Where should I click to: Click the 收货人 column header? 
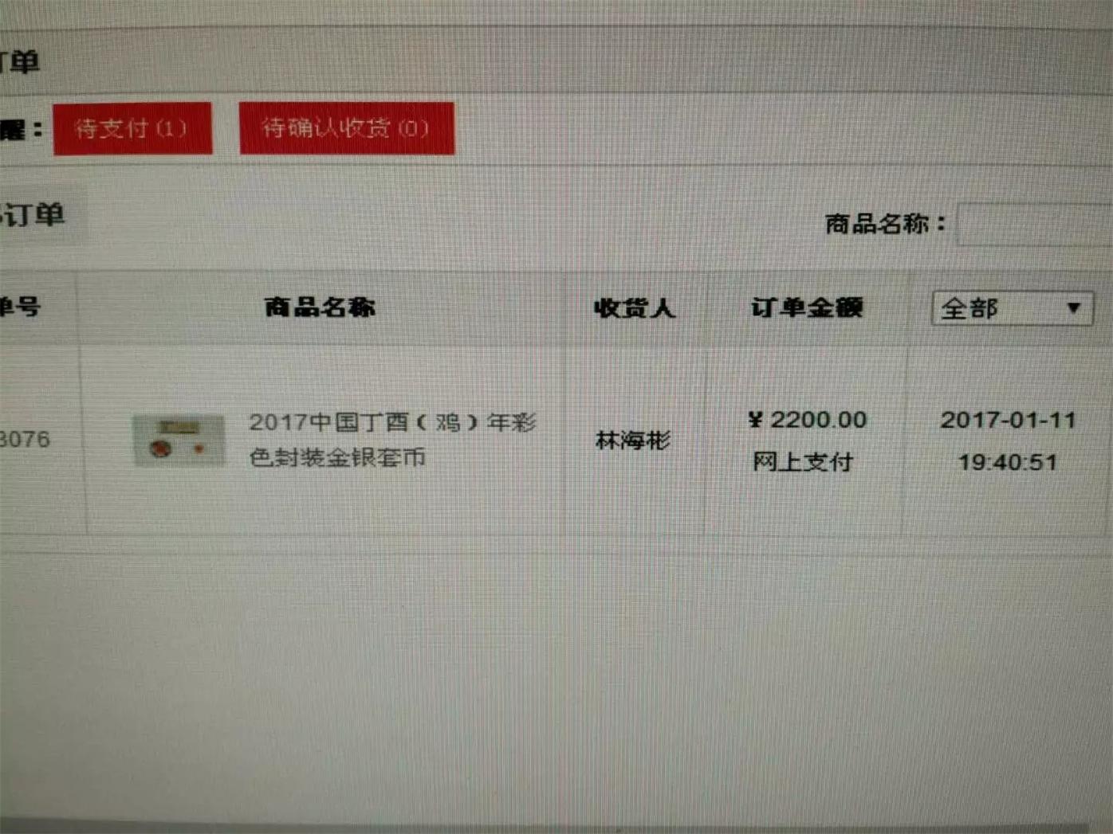(x=635, y=308)
